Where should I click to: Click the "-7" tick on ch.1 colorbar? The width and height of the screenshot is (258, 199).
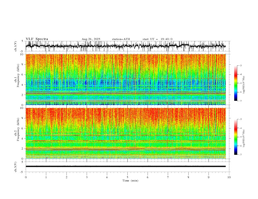[x=240, y=101]
